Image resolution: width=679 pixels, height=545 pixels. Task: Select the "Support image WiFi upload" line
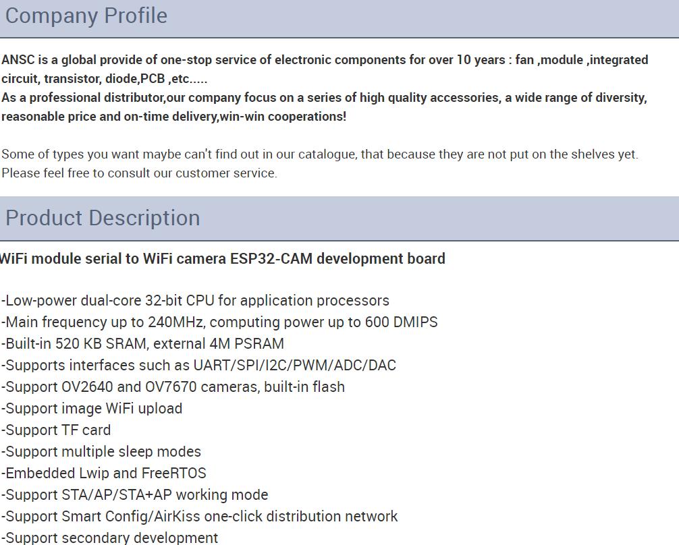point(92,409)
